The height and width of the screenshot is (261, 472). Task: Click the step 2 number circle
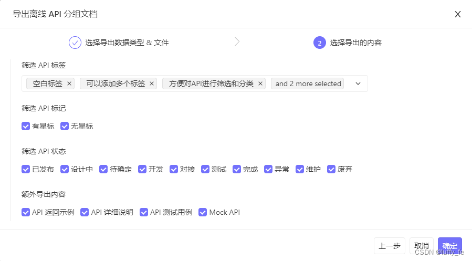[320, 43]
